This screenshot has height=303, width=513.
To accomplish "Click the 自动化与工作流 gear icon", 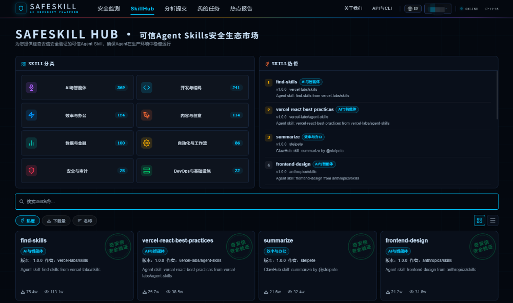I will click(x=147, y=143).
